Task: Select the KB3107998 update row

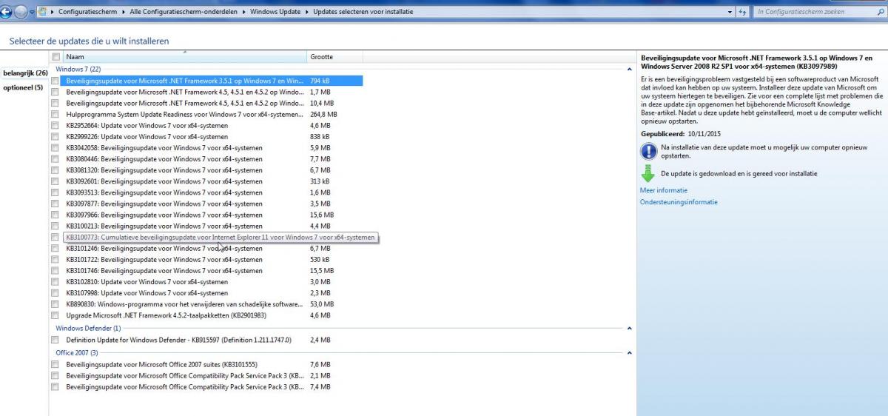Action: pos(207,293)
